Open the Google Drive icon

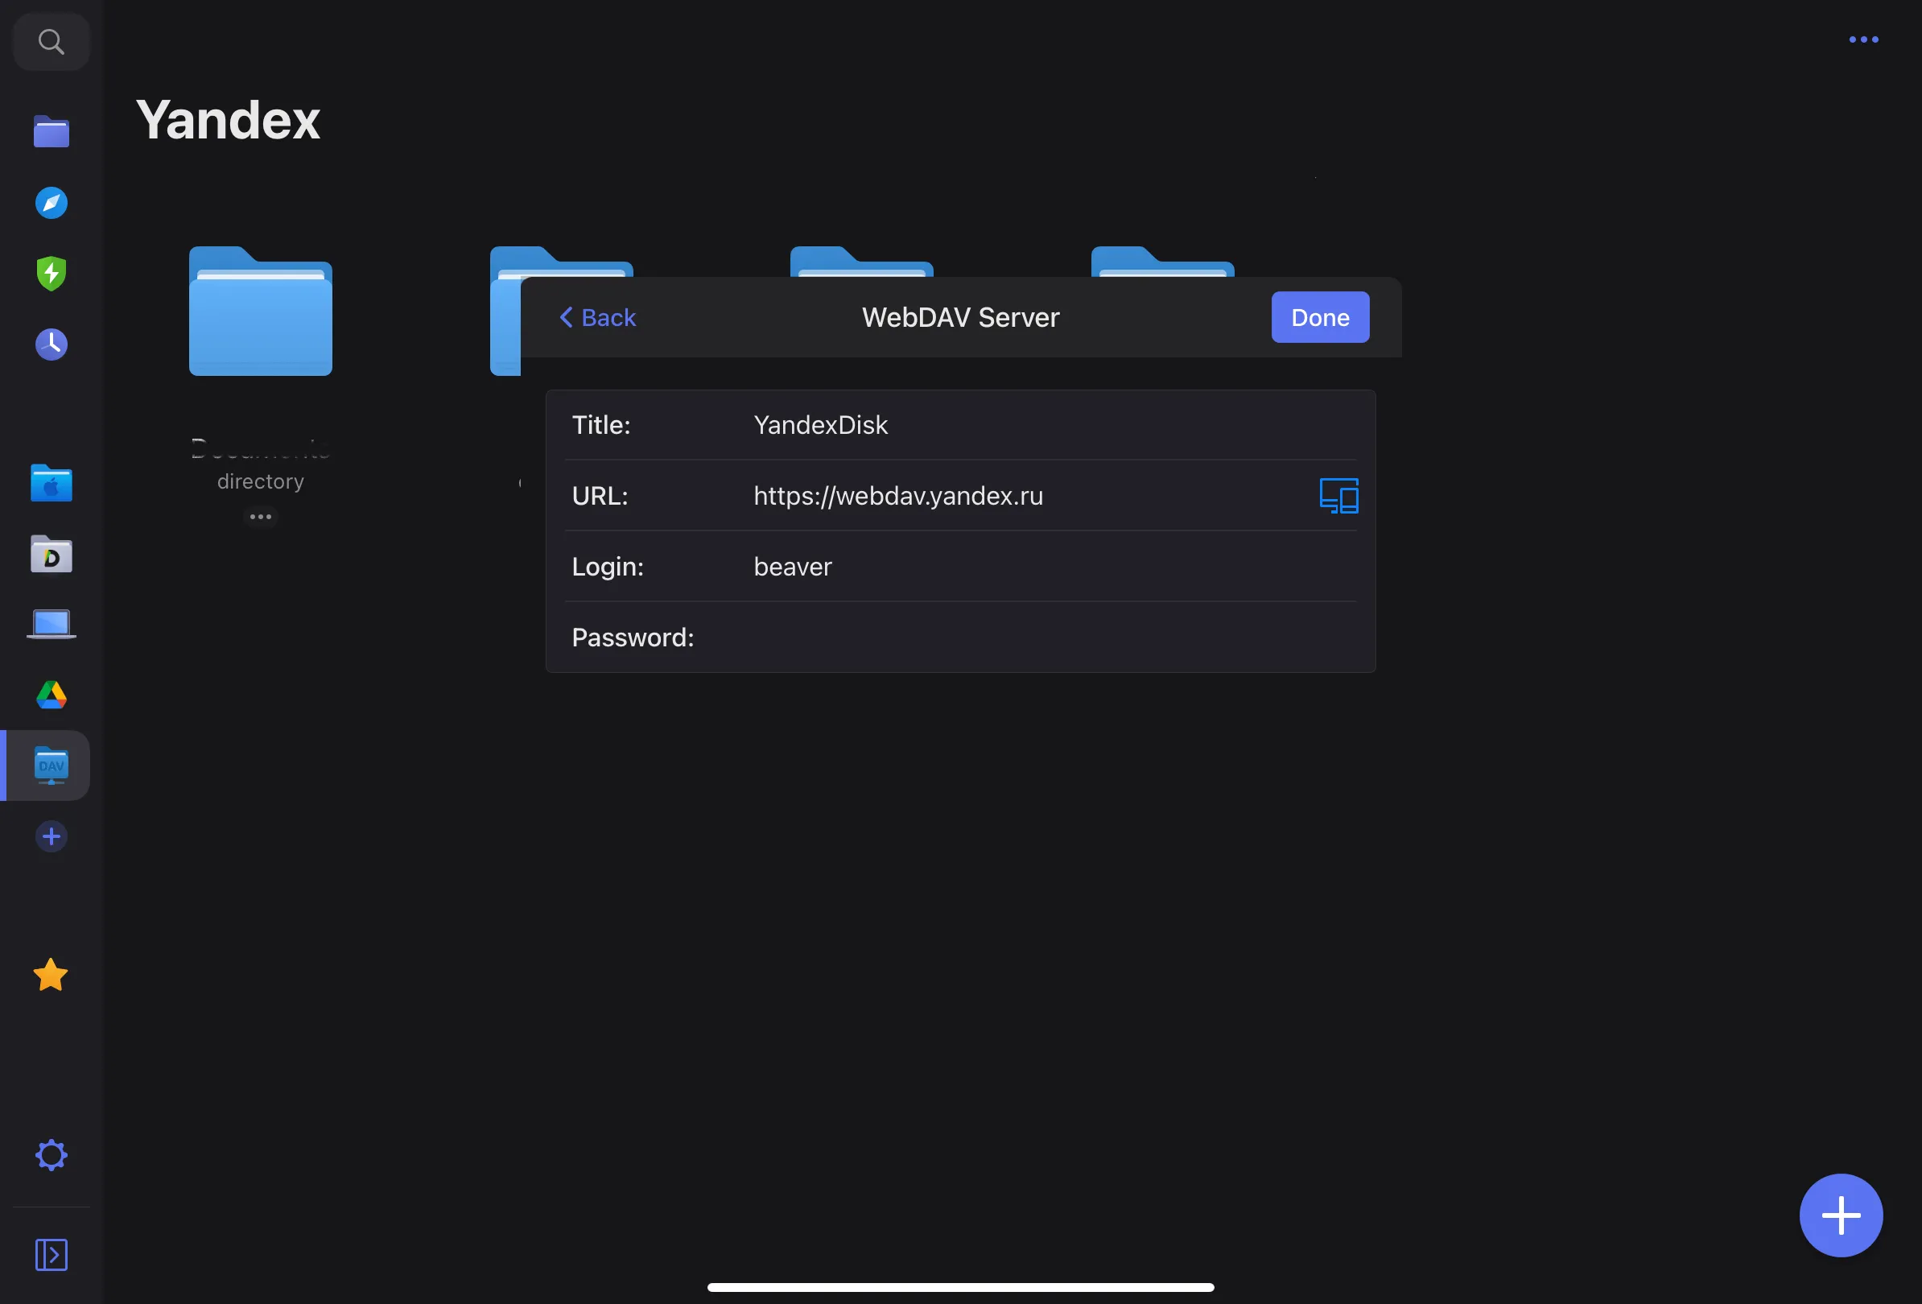click(x=52, y=695)
